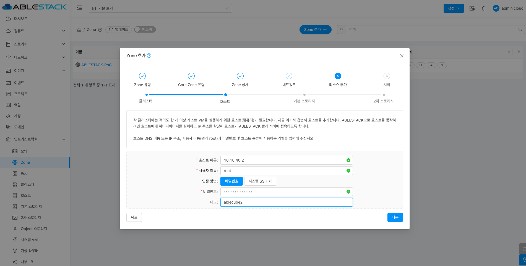Click the move-to-bottom double arrow in zone row
This screenshot has width=526, height=266.
click(421, 65)
